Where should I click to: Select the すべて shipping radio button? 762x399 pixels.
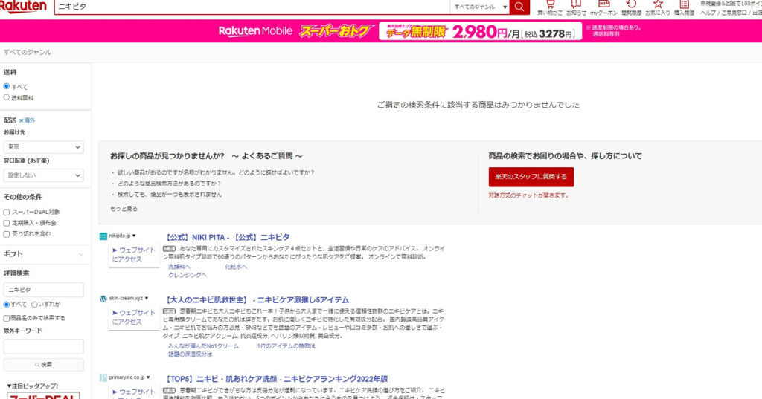(6, 86)
